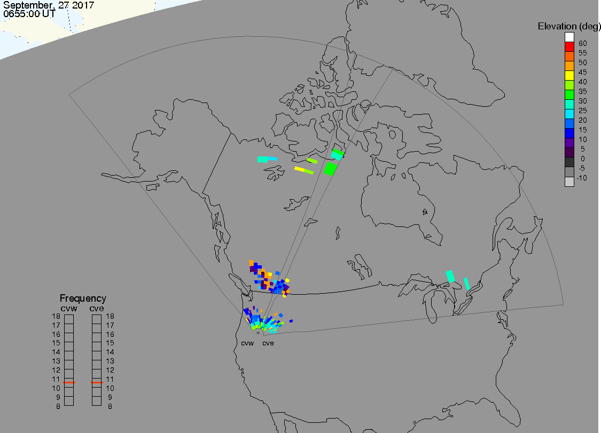601x433 pixels.
Task: Click the 'cve' column header under Frequency
Action: (97, 309)
